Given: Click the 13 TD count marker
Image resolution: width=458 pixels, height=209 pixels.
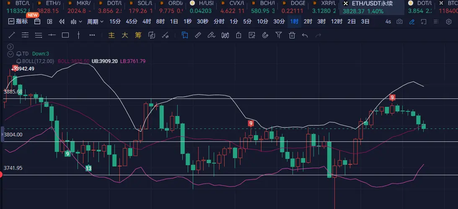Looking at the screenshot, I should point(88,168).
